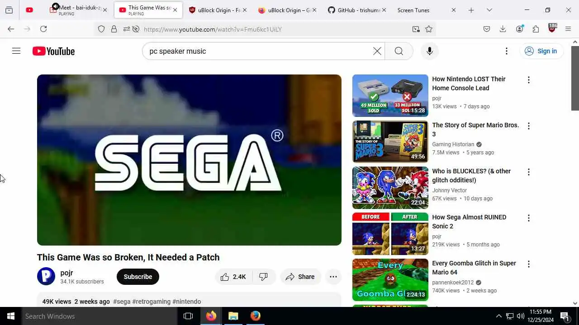Open uBlock Origin toolbar popup
The height and width of the screenshot is (325, 579).
coord(552,28)
